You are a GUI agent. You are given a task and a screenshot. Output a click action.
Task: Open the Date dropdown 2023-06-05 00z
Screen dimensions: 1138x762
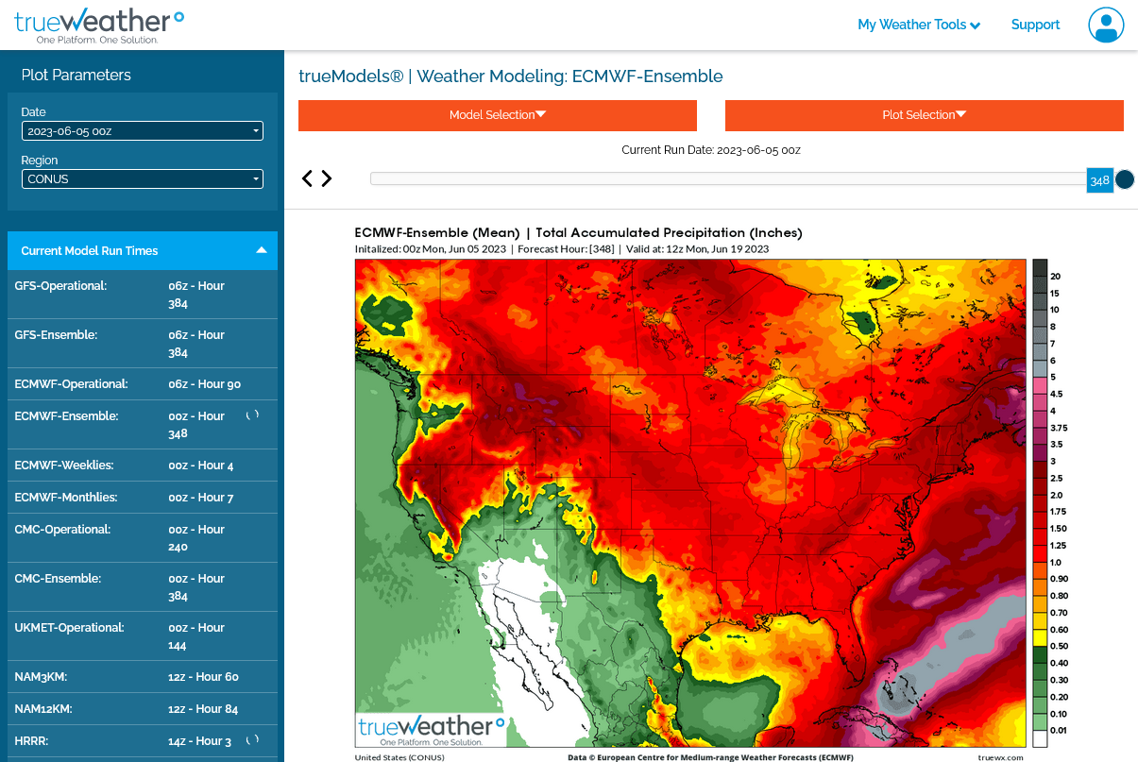(143, 131)
